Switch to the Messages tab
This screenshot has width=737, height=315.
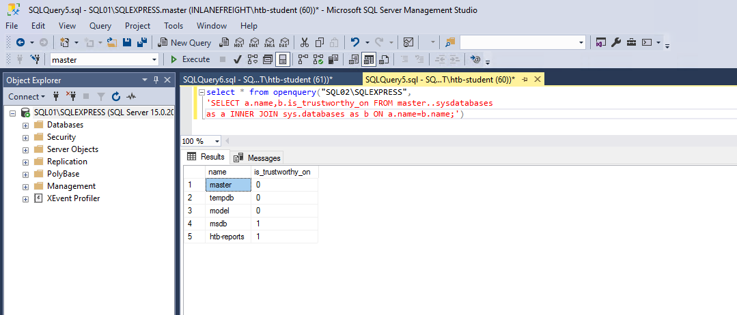coord(258,157)
